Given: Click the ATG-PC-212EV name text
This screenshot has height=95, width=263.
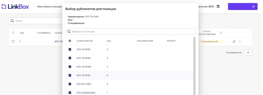Looking at the screenshot, I should point(84,84).
